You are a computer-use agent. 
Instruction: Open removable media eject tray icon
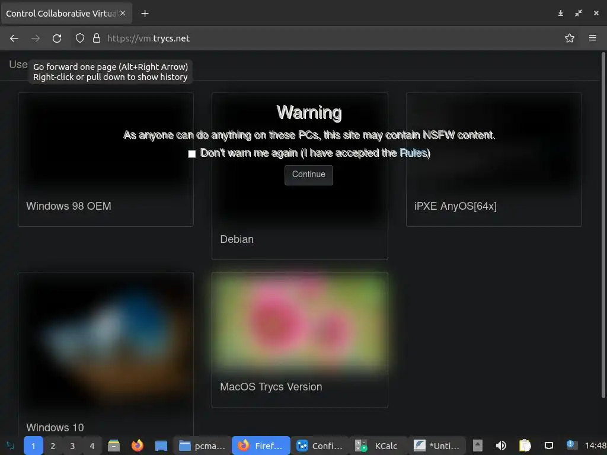click(478, 446)
